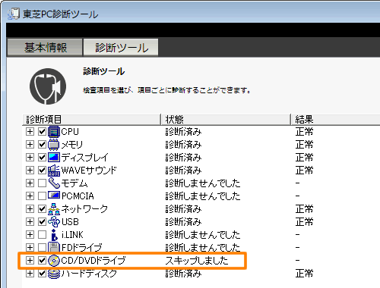Viewport: 380px width, 288px height.
Task: Click 正常 result in ハードディスク row
Action: [304, 274]
